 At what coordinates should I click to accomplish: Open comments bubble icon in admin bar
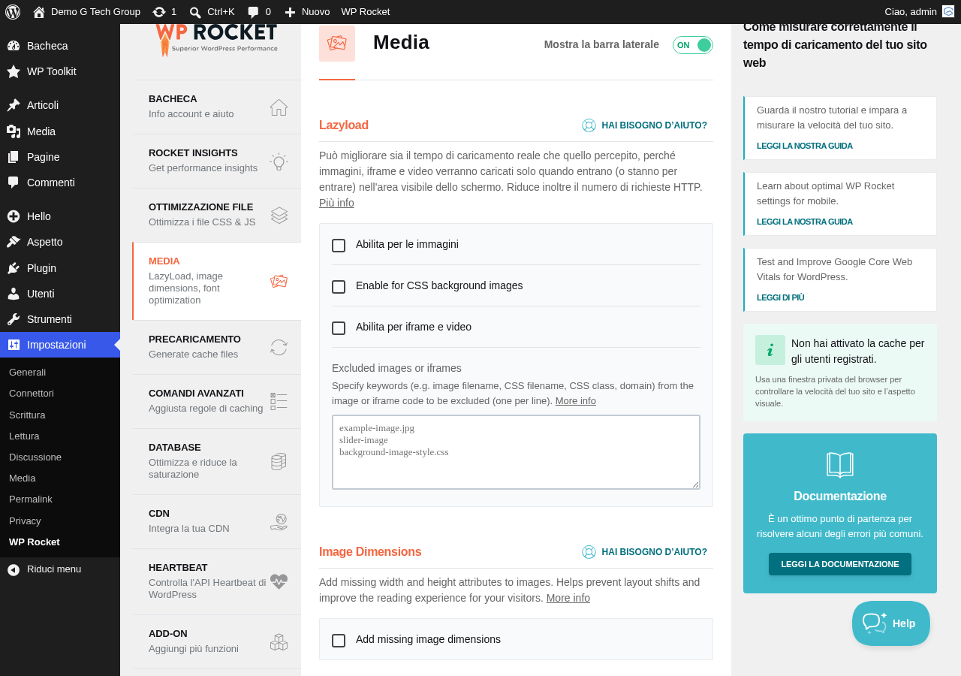click(x=254, y=12)
